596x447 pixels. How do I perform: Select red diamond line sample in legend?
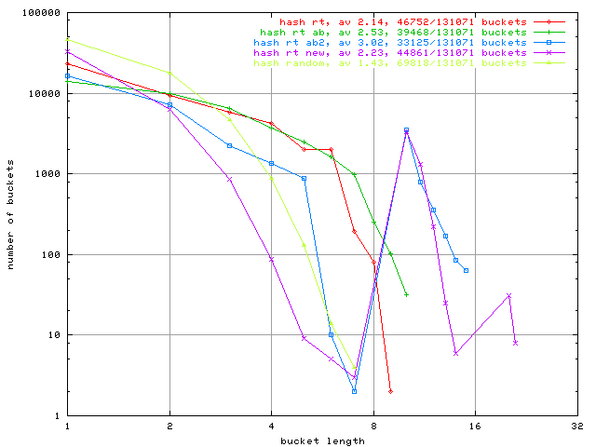(x=549, y=22)
